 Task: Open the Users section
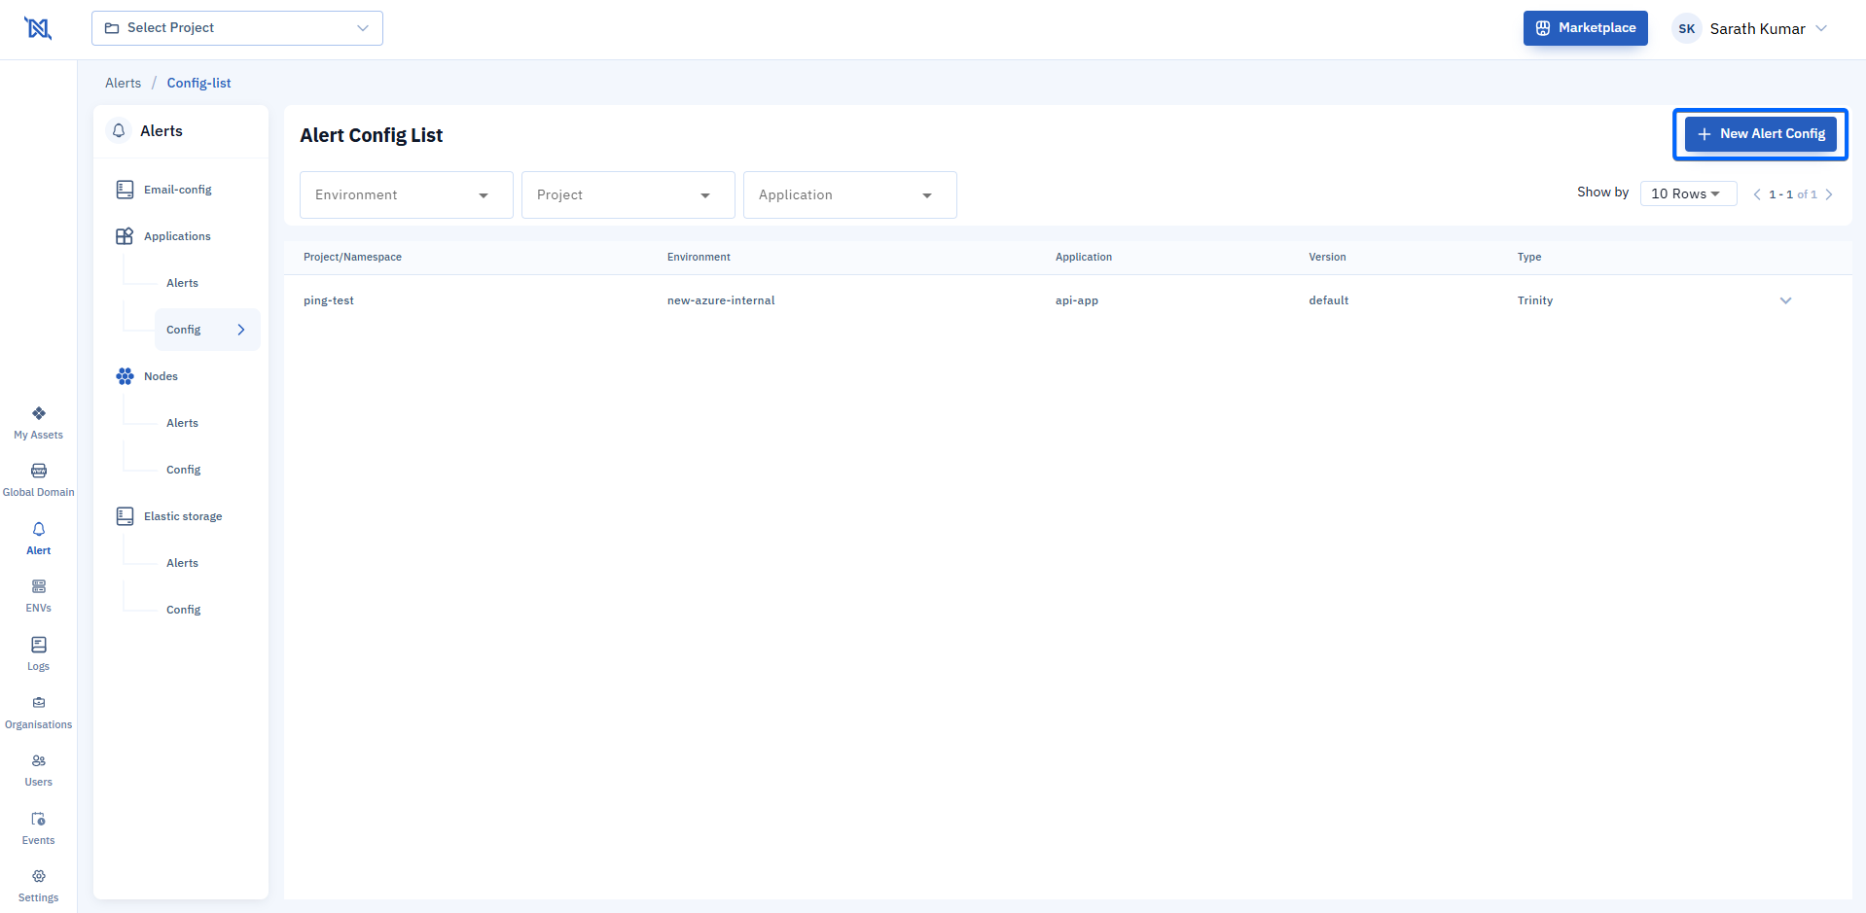coord(38,770)
